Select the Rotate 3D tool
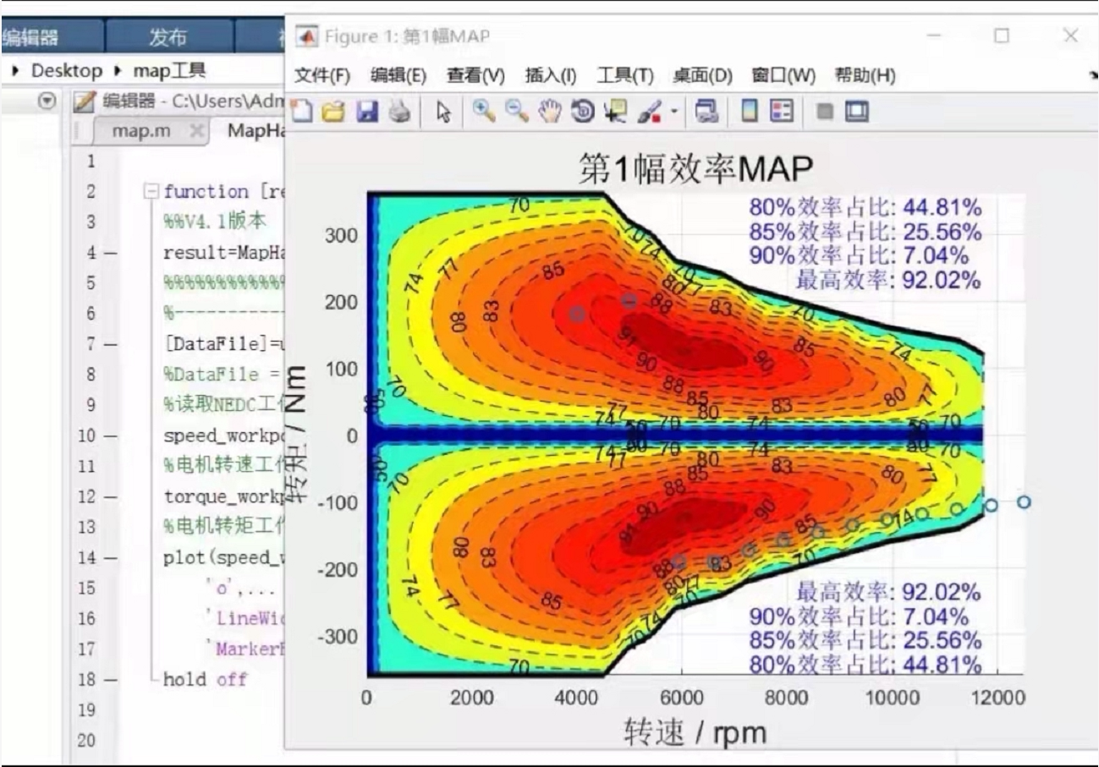1099x767 pixels. click(x=583, y=112)
